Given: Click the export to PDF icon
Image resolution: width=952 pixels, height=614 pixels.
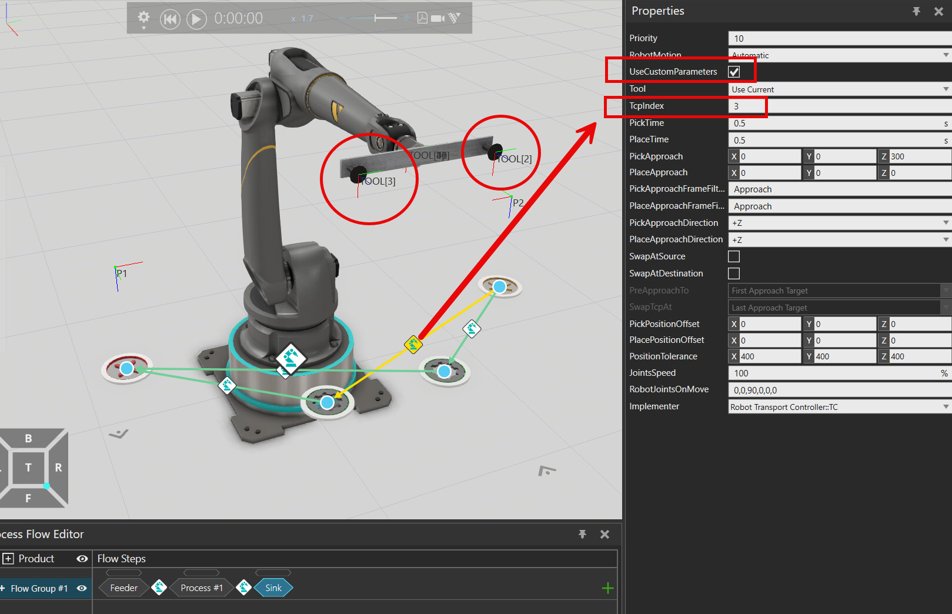Looking at the screenshot, I should (422, 18).
